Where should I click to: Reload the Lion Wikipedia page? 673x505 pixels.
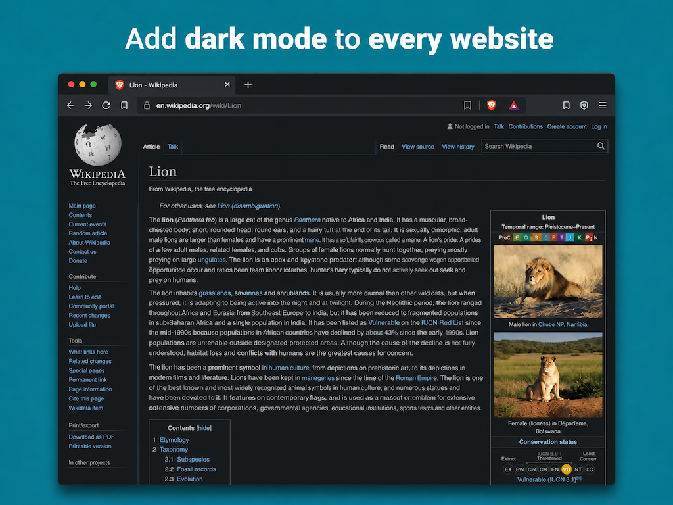coord(106,105)
